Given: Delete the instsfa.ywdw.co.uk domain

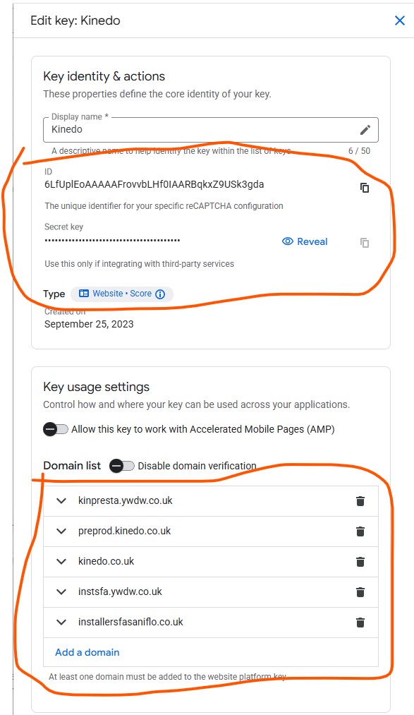Looking at the screenshot, I should tap(360, 592).
